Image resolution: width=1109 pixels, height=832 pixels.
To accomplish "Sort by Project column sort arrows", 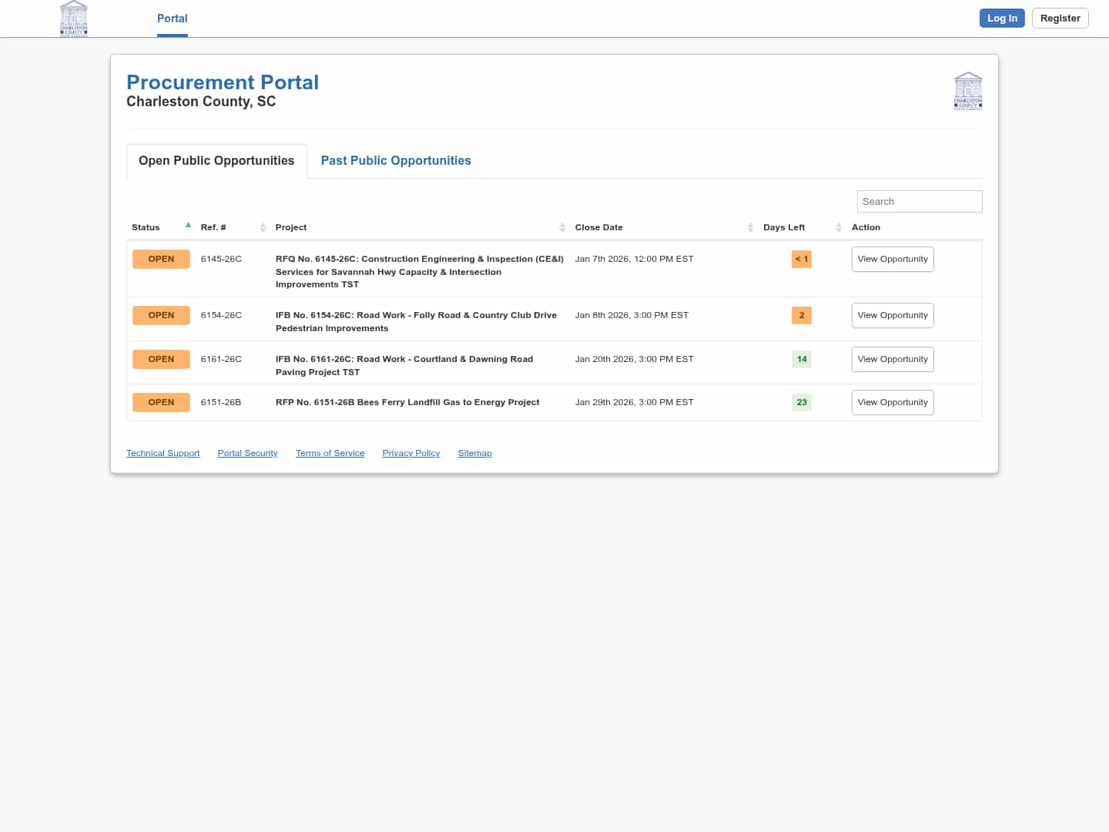I will click(x=562, y=227).
